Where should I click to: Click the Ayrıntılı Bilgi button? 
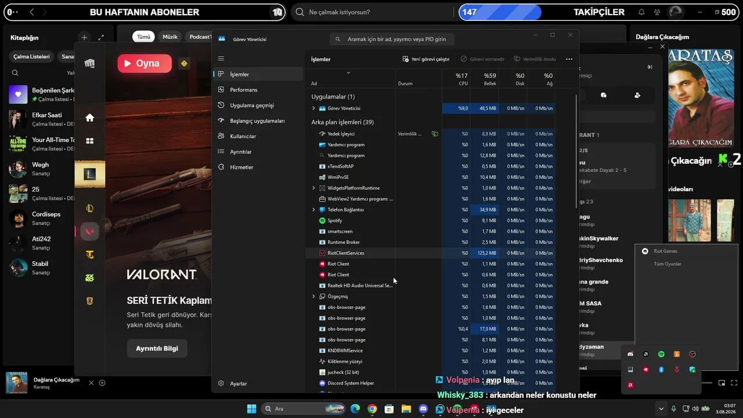coord(157,348)
